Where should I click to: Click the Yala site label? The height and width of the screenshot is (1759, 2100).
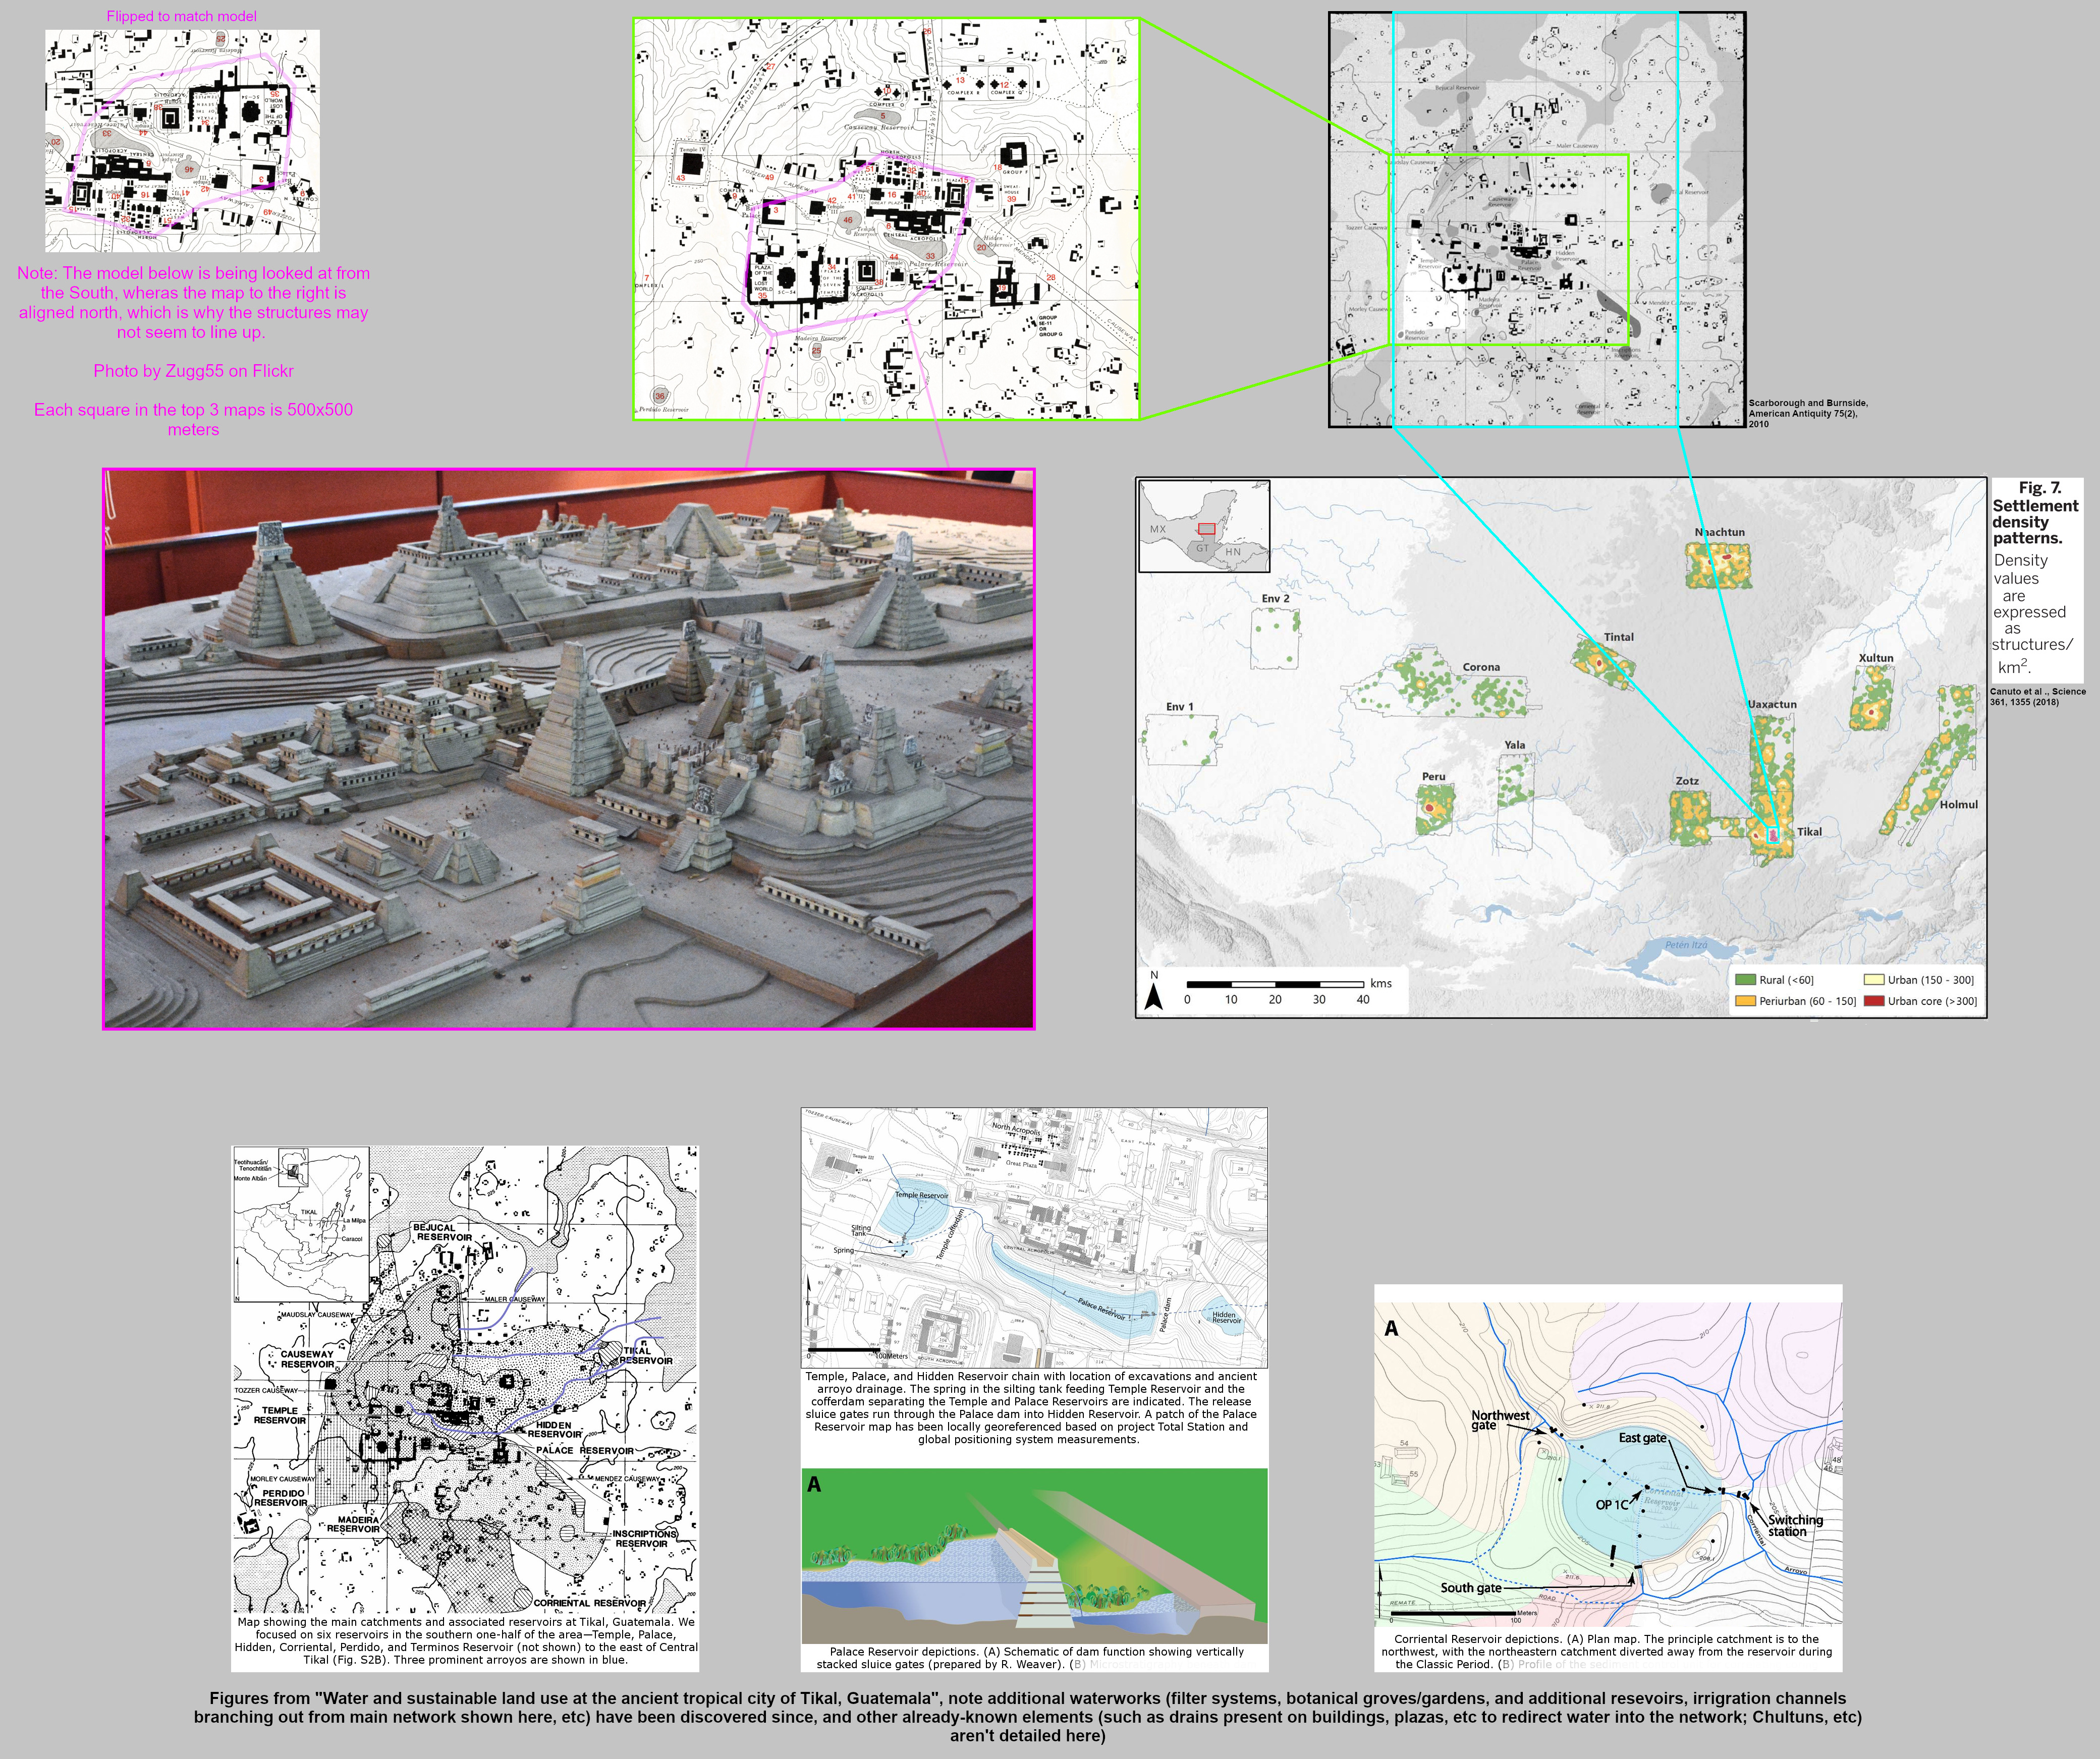1515,745
